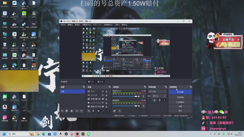Viewport: 244px width, 137px height.
Task: Open scene filters icon in the Scenes panel
Action: pos(72,111)
